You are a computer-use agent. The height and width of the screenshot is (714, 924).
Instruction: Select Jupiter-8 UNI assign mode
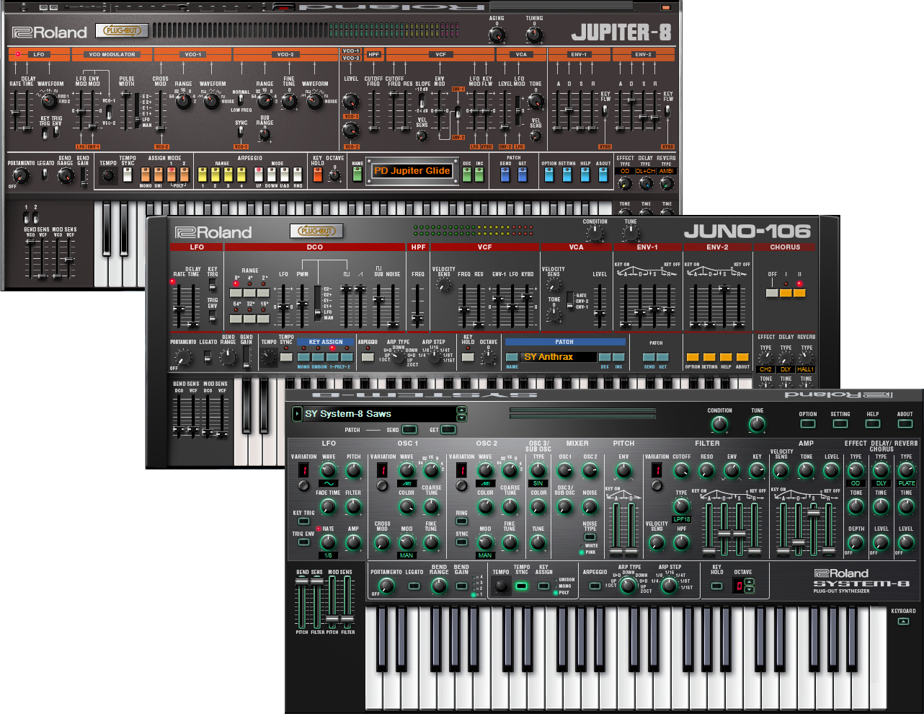point(158,174)
